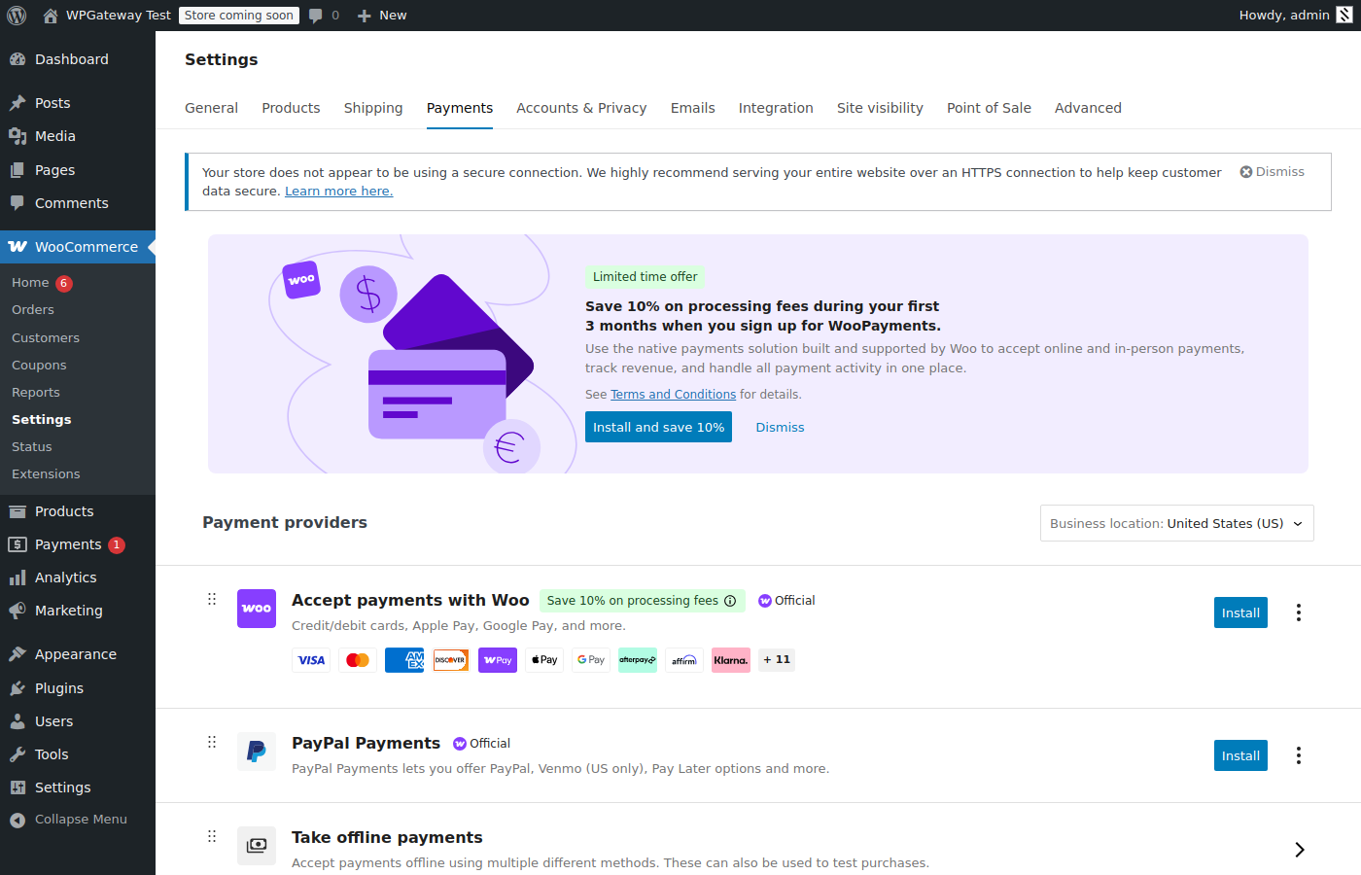Open the Point of Sale tab
The image size is (1361, 875).
click(x=989, y=108)
